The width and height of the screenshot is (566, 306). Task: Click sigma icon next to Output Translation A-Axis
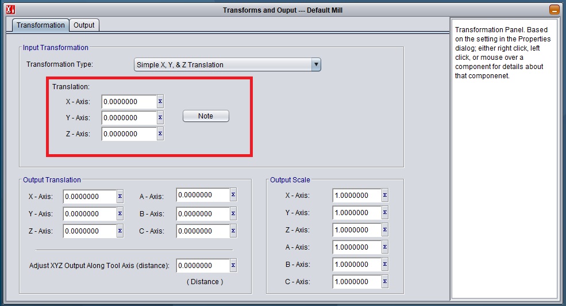233,196
